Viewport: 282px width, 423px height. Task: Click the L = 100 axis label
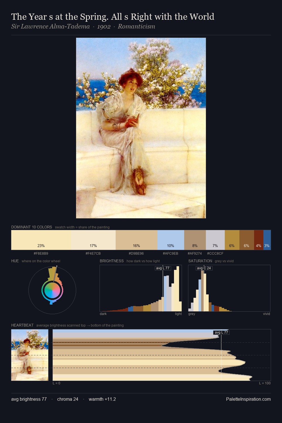coord(265,383)
